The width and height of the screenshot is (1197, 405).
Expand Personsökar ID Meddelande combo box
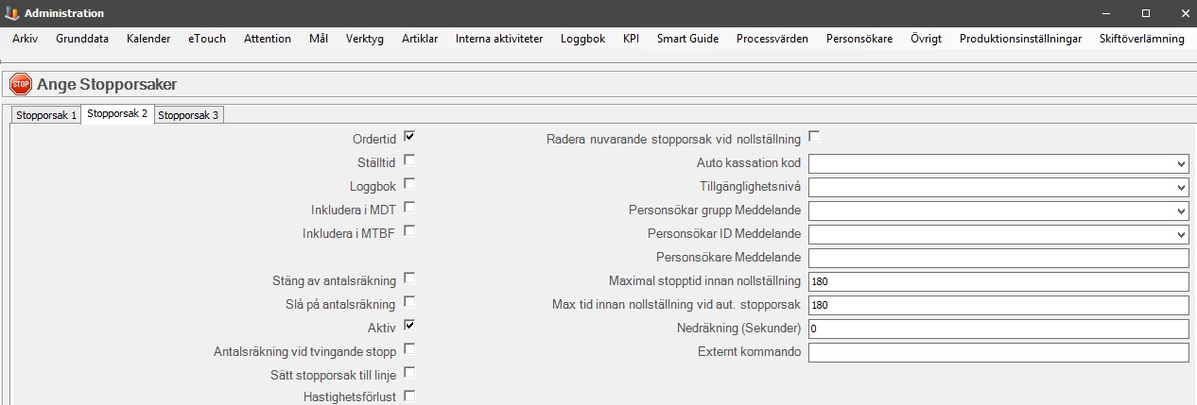(x=998, y=234)
